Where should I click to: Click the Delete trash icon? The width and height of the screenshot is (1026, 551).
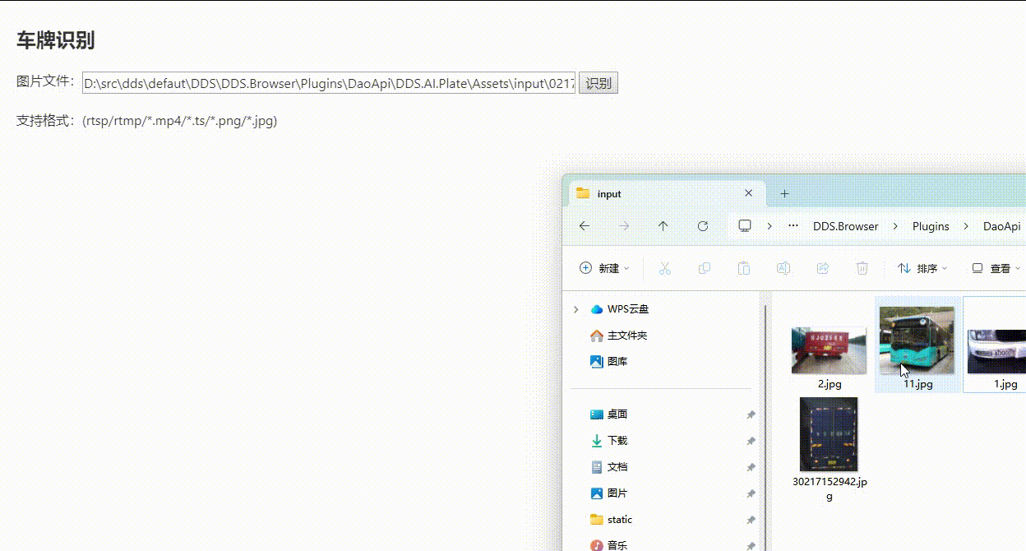tap(862, 268)
